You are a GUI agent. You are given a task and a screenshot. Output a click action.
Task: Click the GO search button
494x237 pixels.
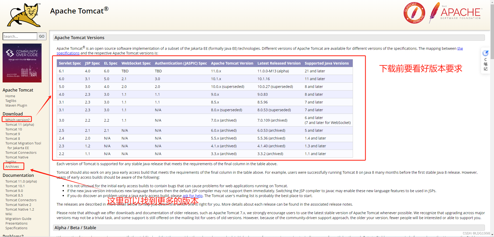point(42,36)
